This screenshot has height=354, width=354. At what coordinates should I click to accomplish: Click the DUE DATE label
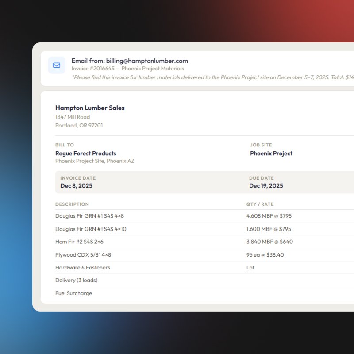(x=262, y=178)
